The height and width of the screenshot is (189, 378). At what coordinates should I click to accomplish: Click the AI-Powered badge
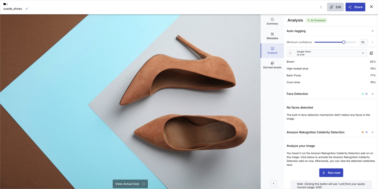tap(316, 20)
